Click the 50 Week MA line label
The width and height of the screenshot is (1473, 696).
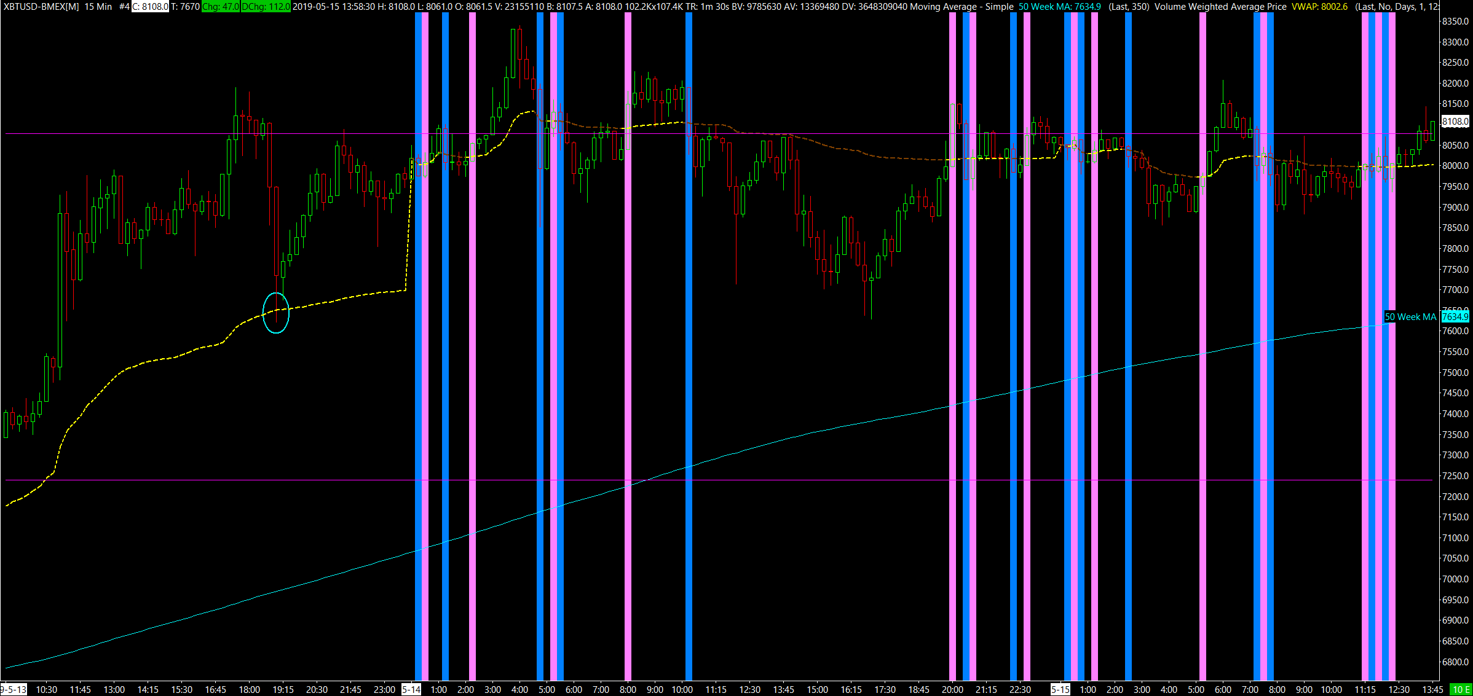(x=1410, y=317)
